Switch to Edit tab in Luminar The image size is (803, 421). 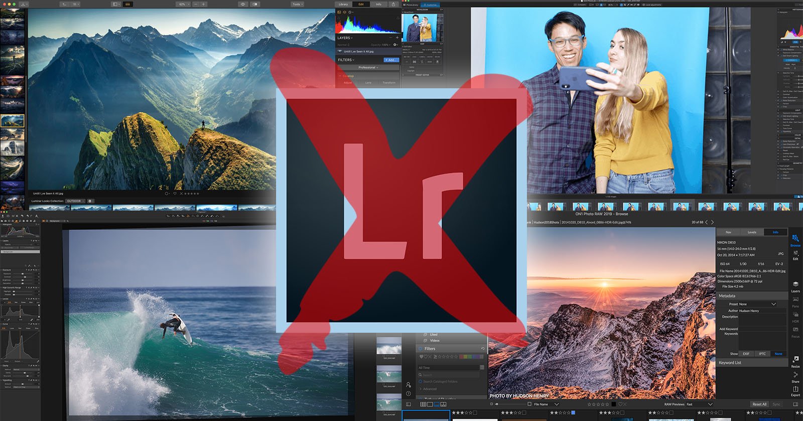(x=361, y=4)
